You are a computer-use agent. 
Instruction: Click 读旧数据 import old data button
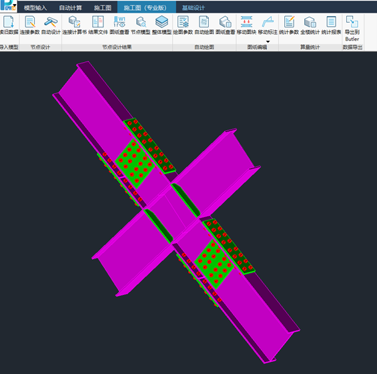click(9, 25)
